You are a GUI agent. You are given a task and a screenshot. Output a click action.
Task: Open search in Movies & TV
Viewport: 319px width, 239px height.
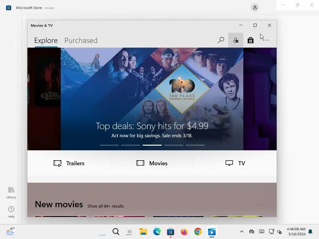tap(221, 40)
